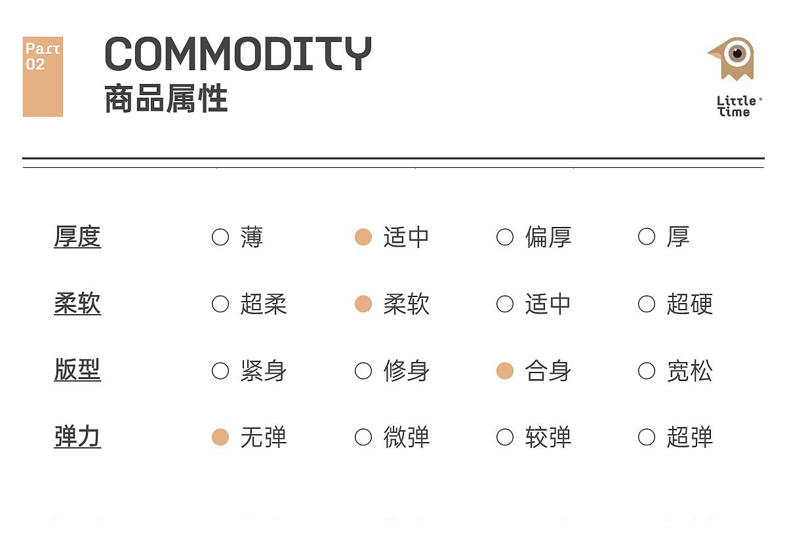Viewport: 787px width, 545px height.
Task: Click the Part 02 orange badge
Action: coord(43,76)
